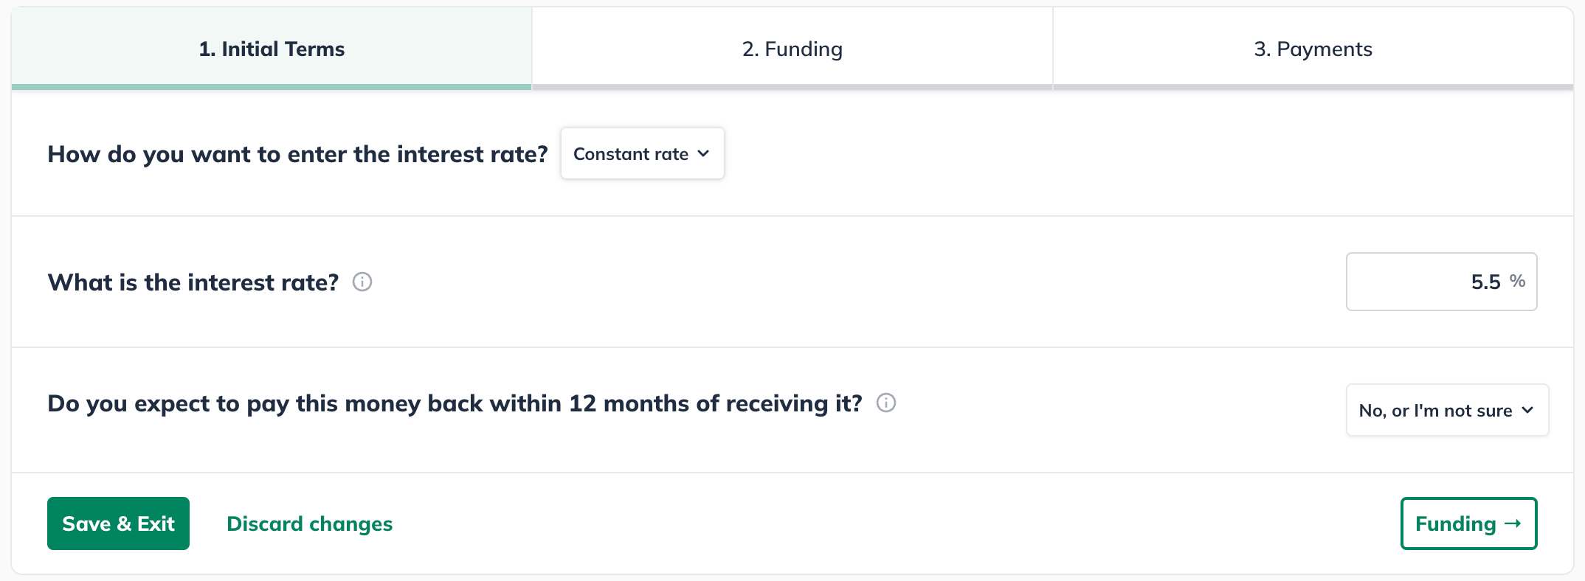Click the Discard changes link
The width and height of the screenshot is (1585, 581).
pos(309,523)
